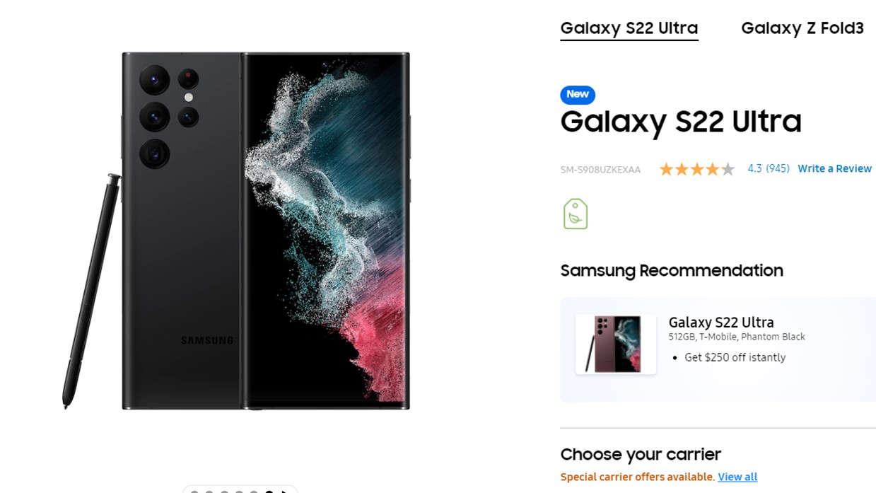This screenshot has height=493, width=876.
Task: Click the blue New badge
Action: 578,95
